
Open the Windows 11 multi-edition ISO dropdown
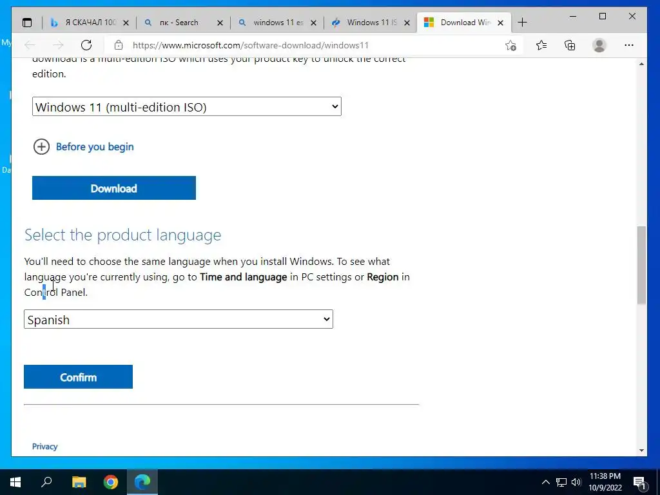click(187, 106)
